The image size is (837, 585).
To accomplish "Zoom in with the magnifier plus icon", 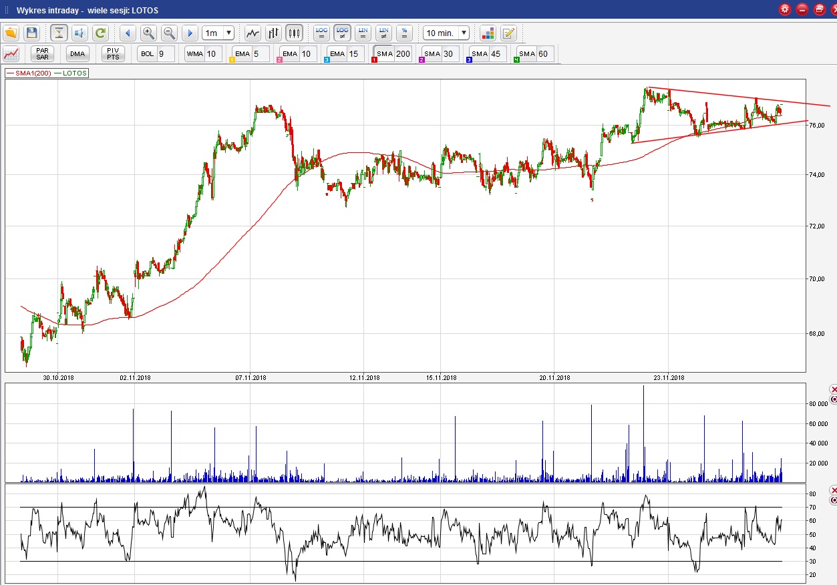I will [x=148, y=33].
